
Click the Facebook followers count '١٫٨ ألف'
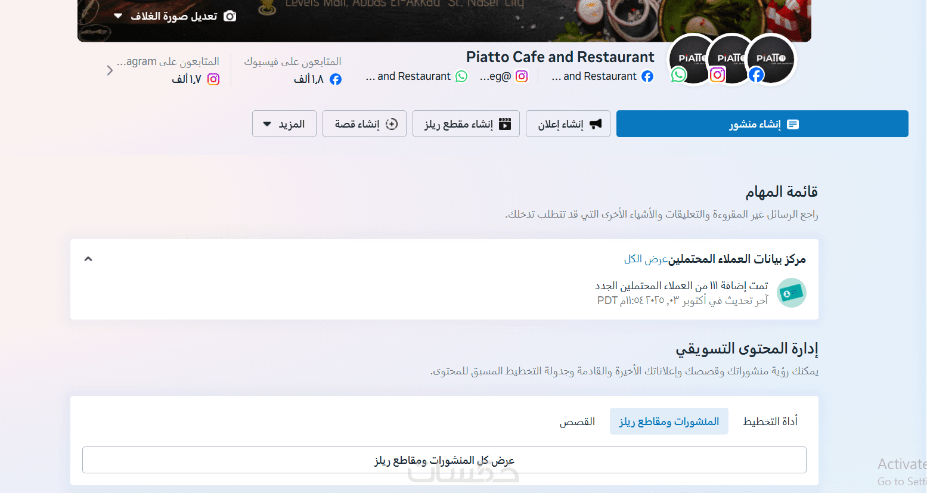click(309, 79)
